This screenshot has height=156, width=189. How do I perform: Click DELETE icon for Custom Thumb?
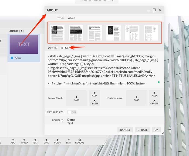[94, 102]
